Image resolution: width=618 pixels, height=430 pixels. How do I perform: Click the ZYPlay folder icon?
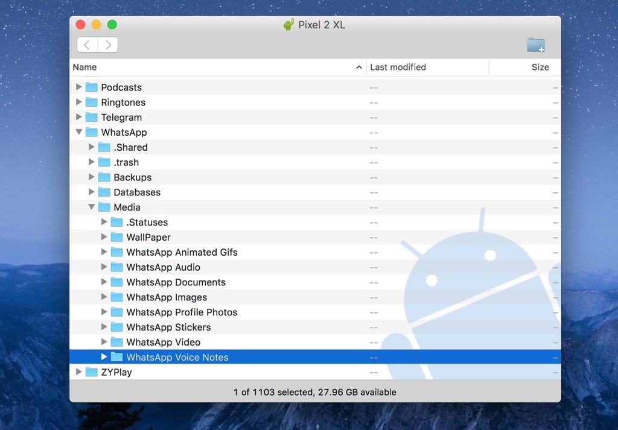point(92,372)
